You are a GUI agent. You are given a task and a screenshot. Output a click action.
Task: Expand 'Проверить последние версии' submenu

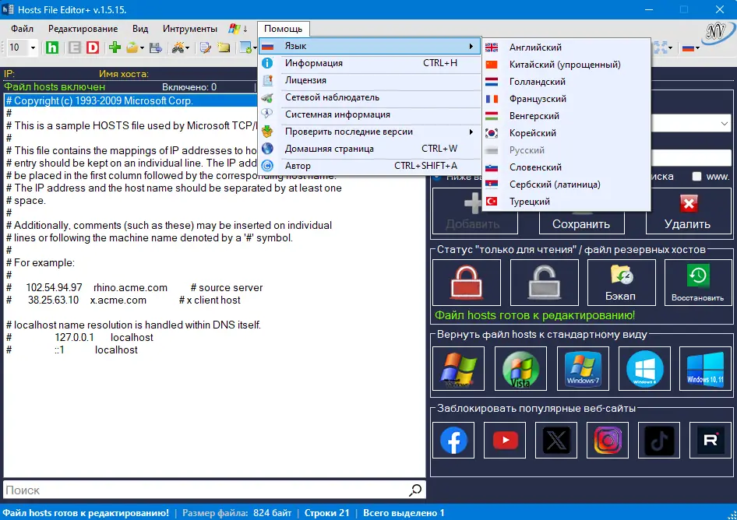[369, 132]
